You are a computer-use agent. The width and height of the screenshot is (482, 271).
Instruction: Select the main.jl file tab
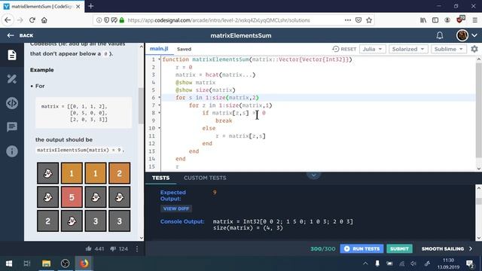click(x=159, y=49)
